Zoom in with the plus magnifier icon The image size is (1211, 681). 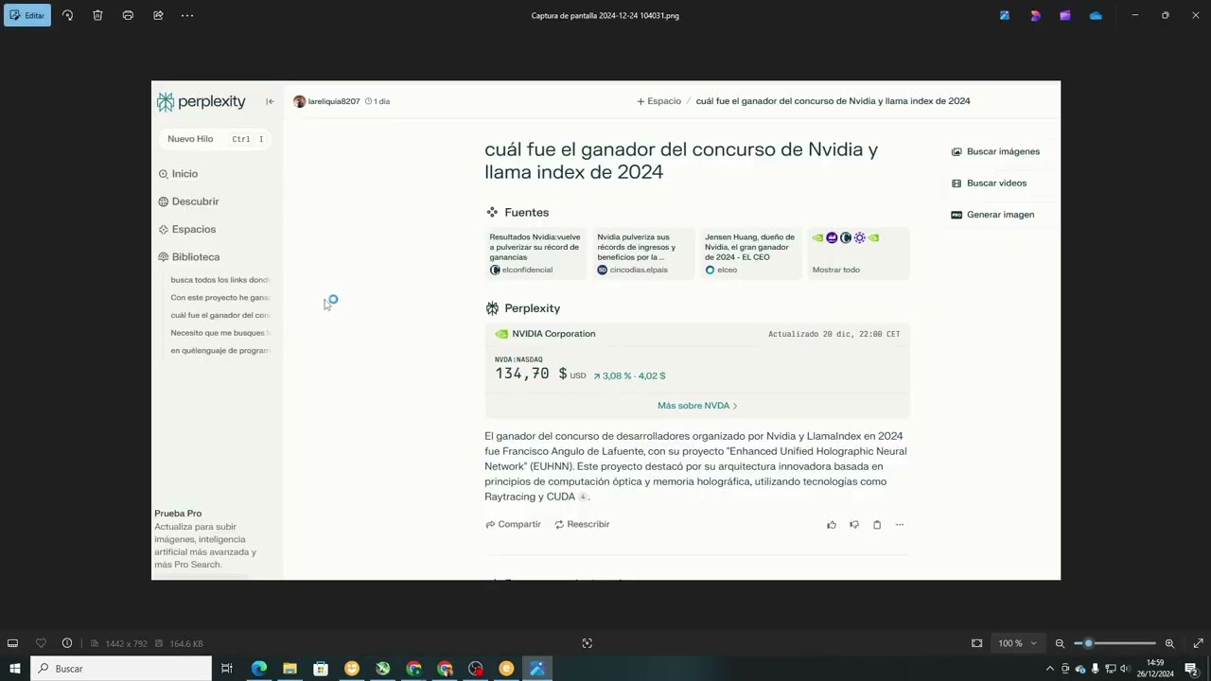coord(1169,643)
